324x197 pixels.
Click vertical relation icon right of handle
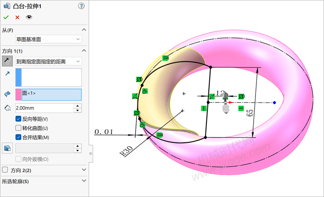click(x=241, y=108)
